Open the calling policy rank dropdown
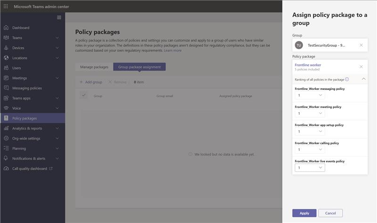The width and height of the screenshot is (377, 223). pos(310,149)
